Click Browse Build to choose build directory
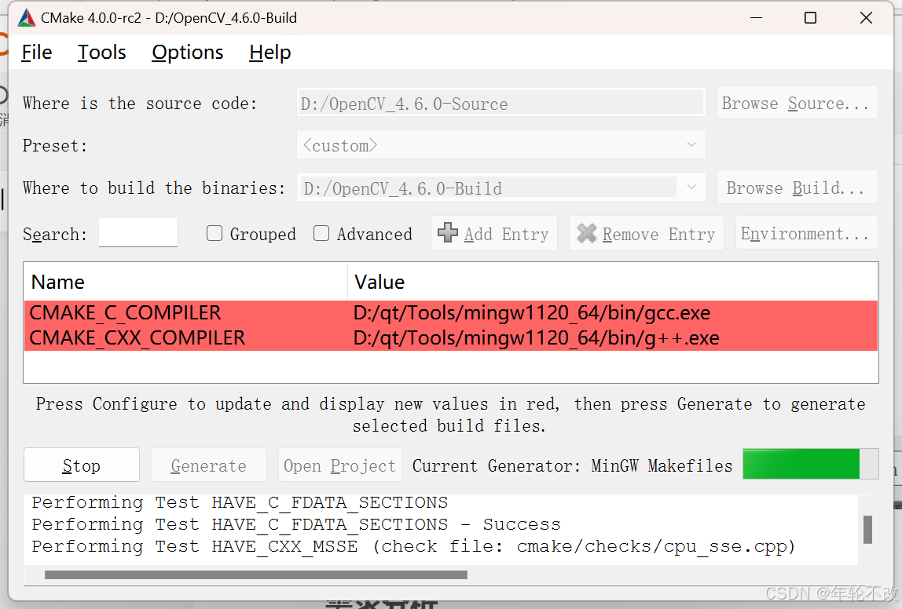 coord(797,187)
